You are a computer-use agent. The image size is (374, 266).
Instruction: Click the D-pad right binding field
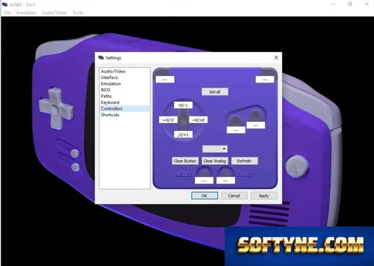pos(198,120)
